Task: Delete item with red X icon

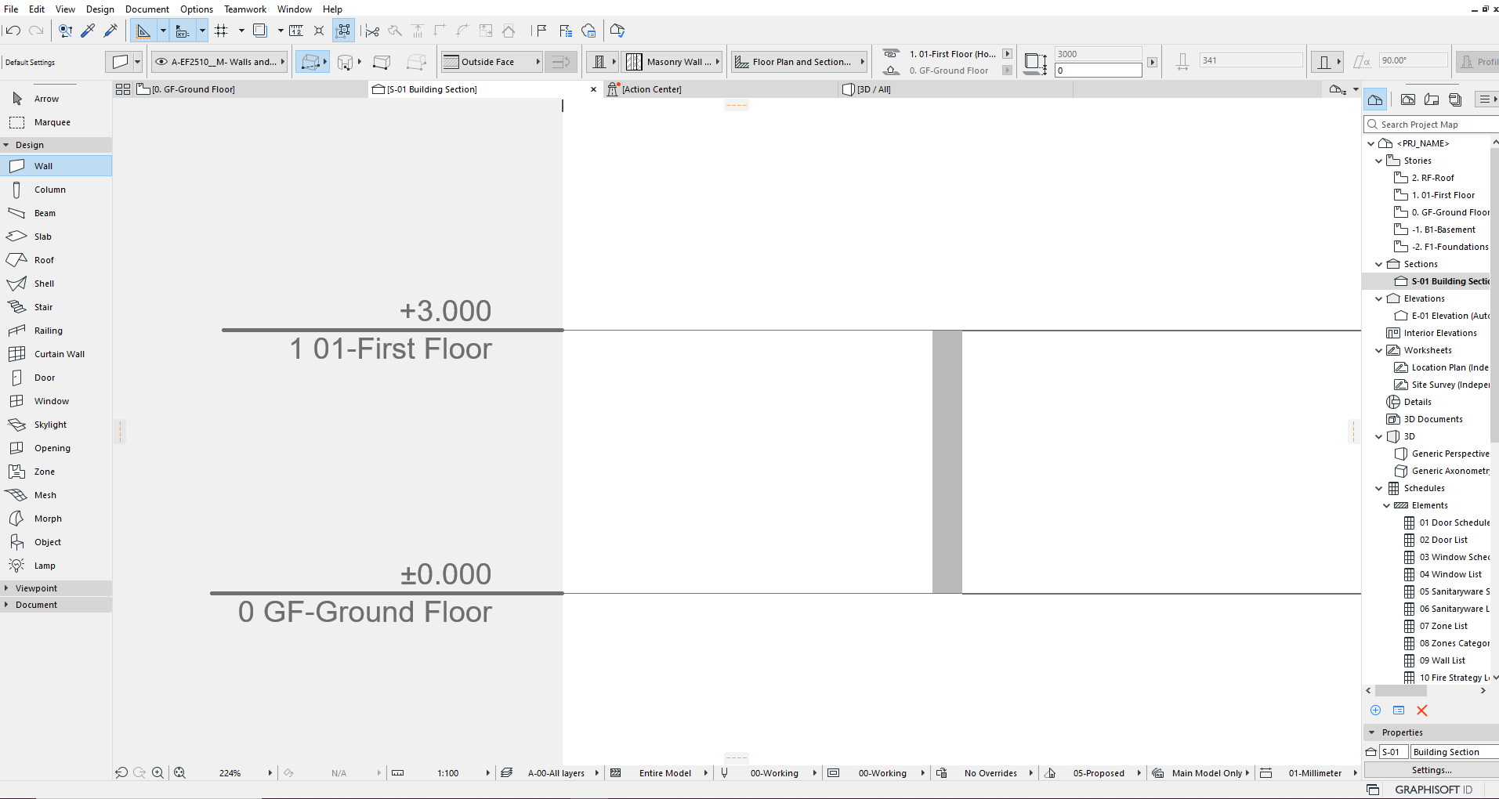Action: (x=1421, y=710)
